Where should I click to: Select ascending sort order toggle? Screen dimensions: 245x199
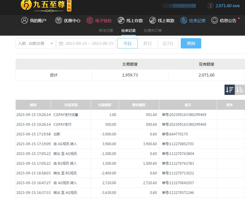[240, 90]
